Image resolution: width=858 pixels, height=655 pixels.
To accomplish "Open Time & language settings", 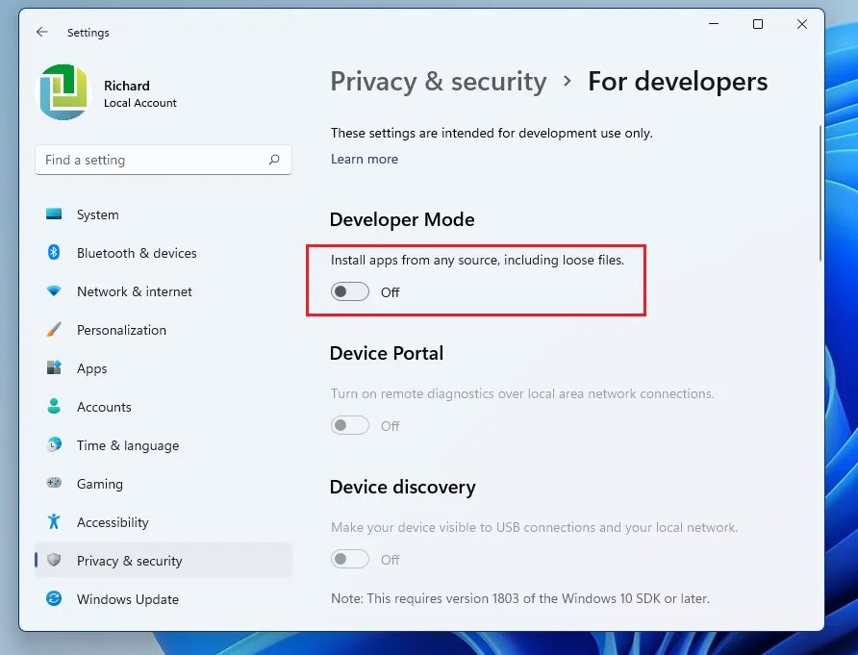I will 164,445.
